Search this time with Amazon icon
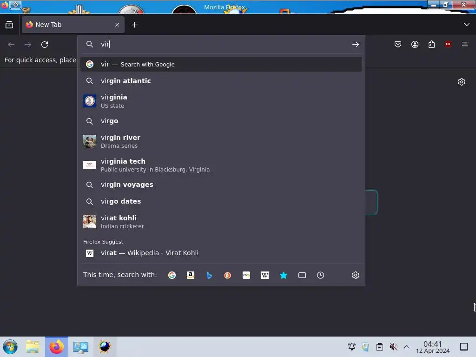Image resolution: width=476 pixels, height=357 pixels. 190,275
